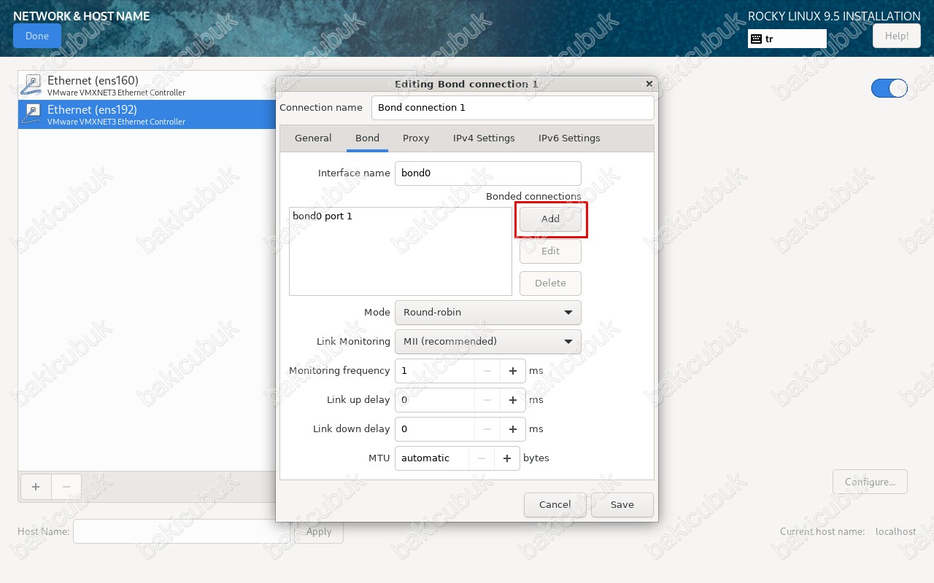Open the Link Monitoring dropdown
Viewport: 934px width, 583px height.
(x=487, y=341)
